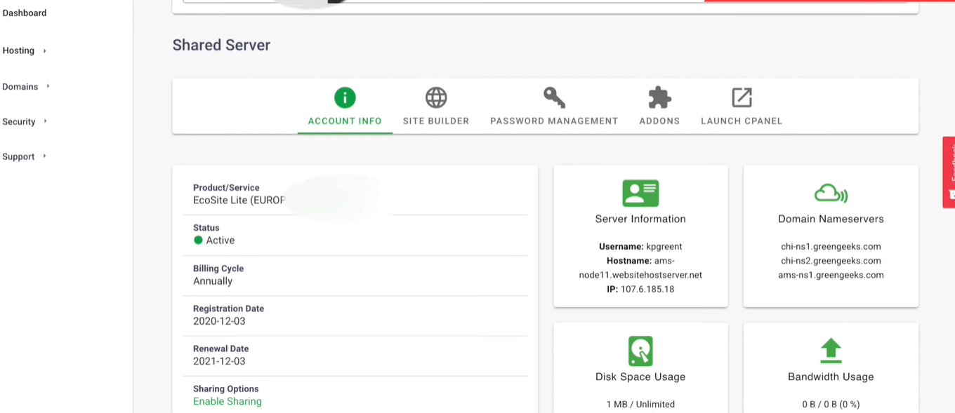Click the green Active status indicator
The image size is (955, 413).
pos(198,240)
